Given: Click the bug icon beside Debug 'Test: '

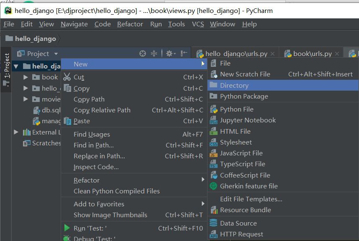Looking at the screenshot, I should pyautogui.click(x=67, y=238).
